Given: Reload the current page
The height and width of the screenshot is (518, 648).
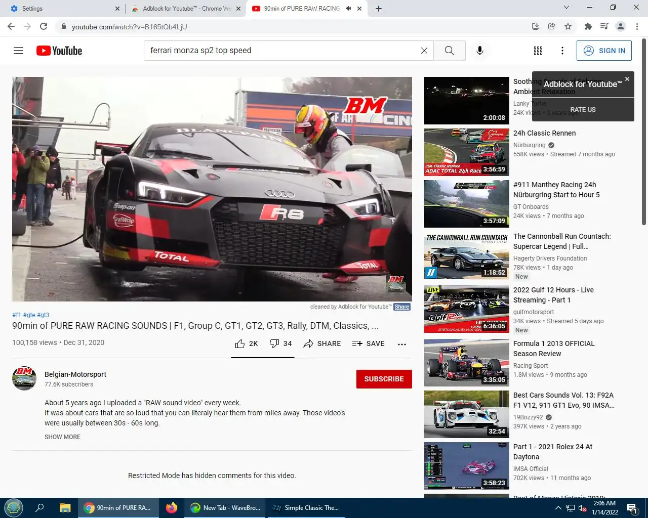Looking at the screenshot, I should tap(44, 26).
